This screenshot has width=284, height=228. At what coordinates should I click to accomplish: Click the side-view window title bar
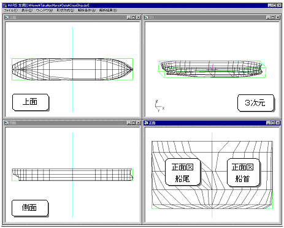(x=72, y=123)
